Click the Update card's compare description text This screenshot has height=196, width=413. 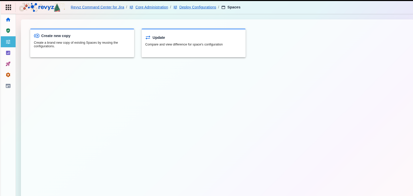pyautogui.click(x=184, y=44)
